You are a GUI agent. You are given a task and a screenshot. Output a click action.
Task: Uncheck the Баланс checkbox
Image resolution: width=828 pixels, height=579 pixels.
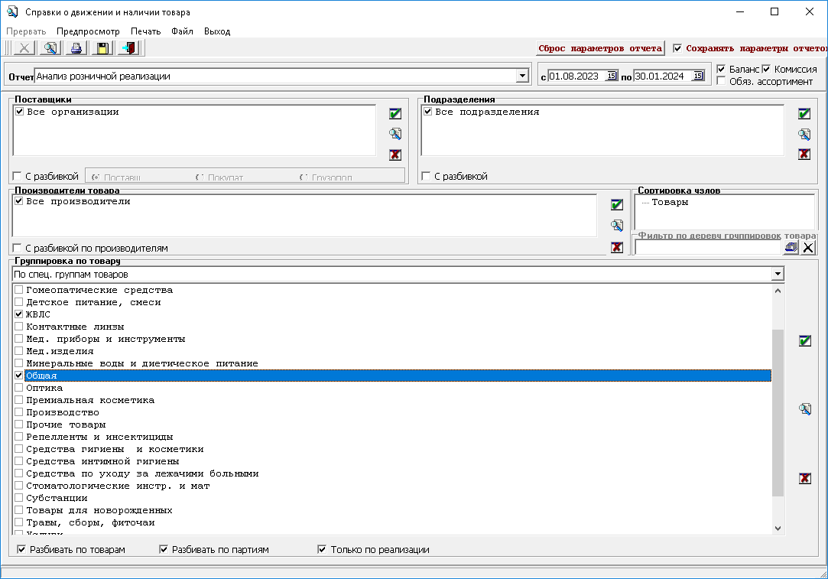point(721,69)
